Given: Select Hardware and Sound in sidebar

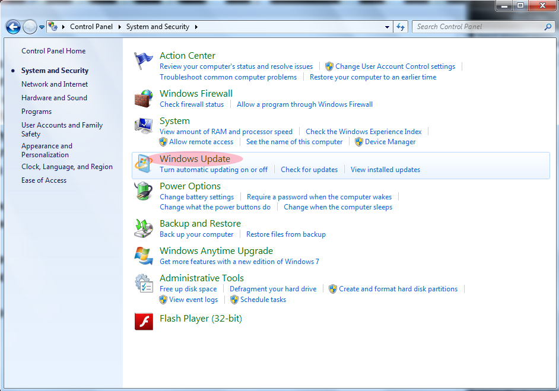Looking at the screenshot, I should (x=54, y=98).
